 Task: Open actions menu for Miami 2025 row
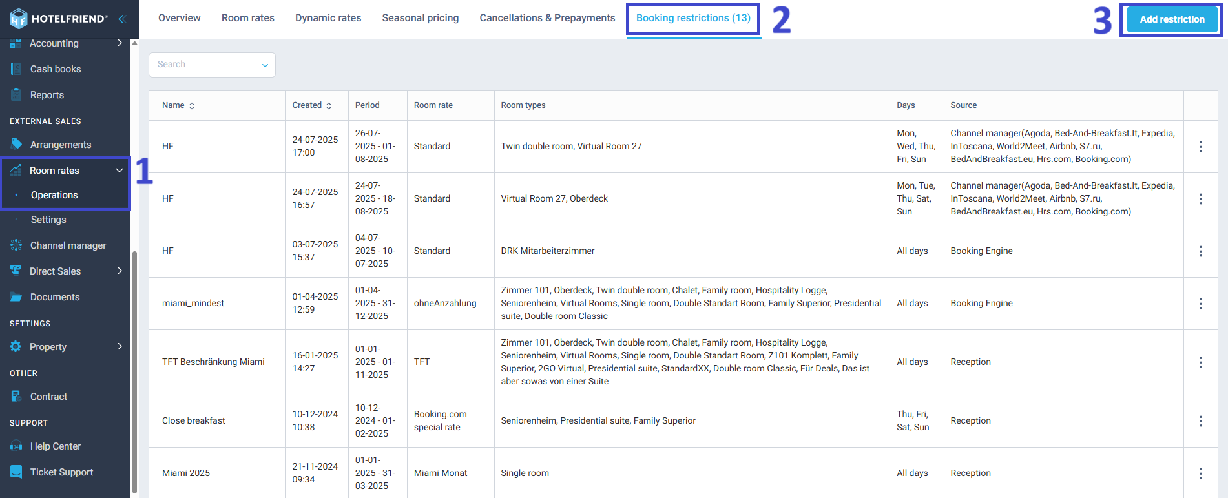click(x=1201, y=473)
